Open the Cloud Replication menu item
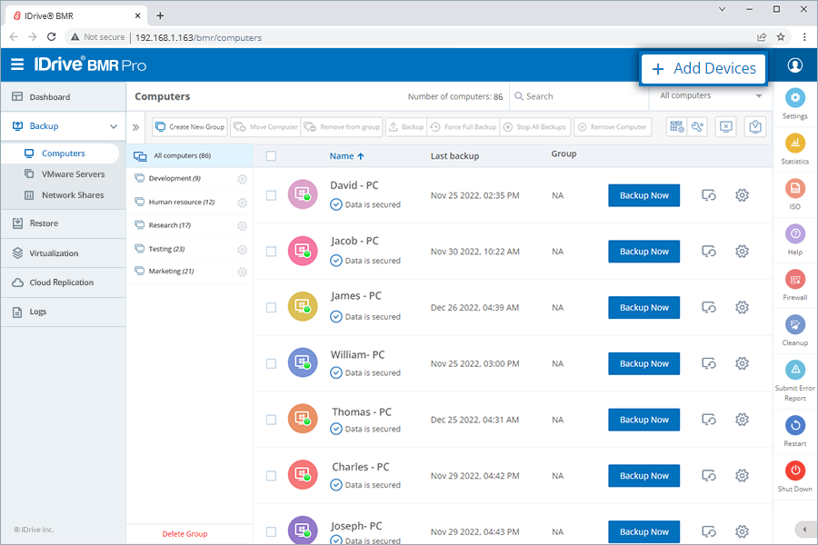This screenshot has height=545, width=818. (x=63, y=282)
